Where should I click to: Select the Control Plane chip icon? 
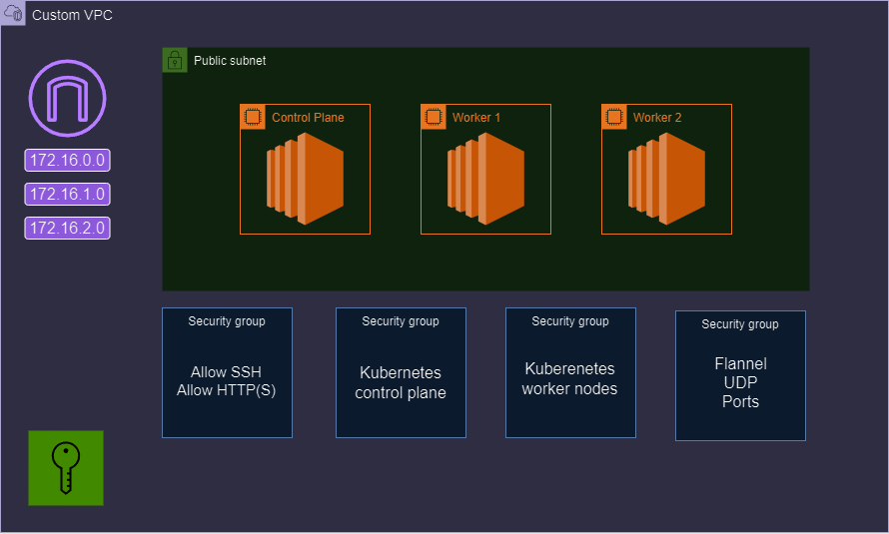(253, 117)
